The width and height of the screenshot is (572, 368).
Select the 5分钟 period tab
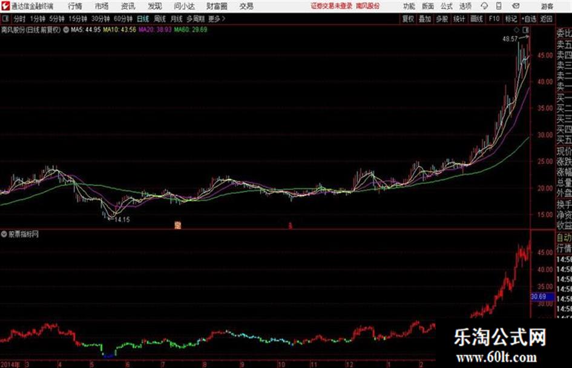(56, 19)
